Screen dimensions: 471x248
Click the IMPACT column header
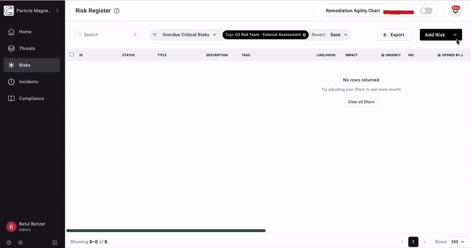[x=351, y=55]
